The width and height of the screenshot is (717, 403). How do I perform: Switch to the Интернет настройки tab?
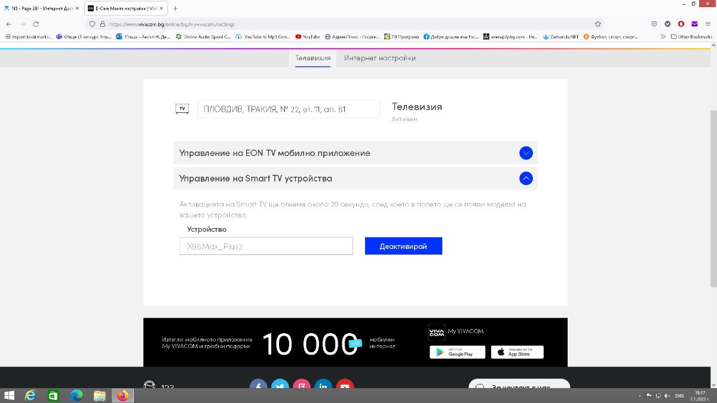380,58
